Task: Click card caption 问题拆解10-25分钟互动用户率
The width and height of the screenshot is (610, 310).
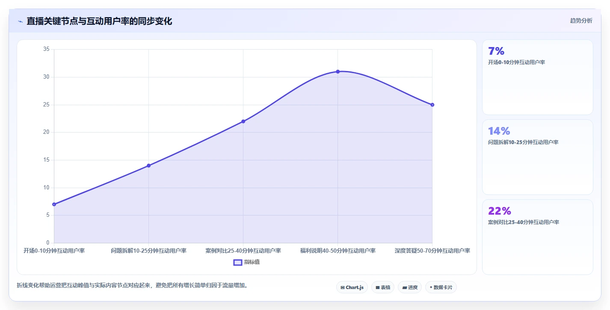Action: pos(523,142)
